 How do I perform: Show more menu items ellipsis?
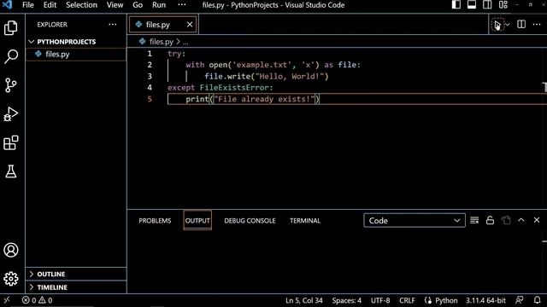(x=182, y=5)
